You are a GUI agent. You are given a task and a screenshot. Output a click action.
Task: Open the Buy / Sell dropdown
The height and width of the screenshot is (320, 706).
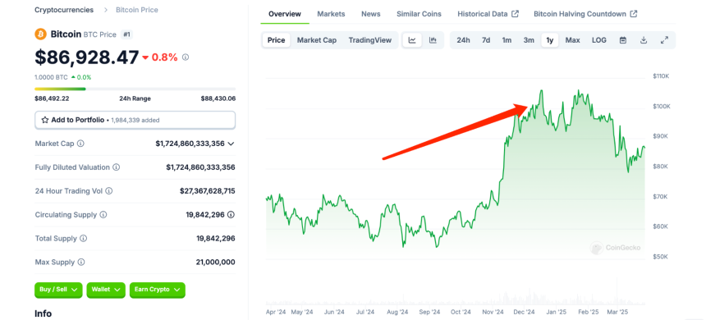[x=58, y=290]
